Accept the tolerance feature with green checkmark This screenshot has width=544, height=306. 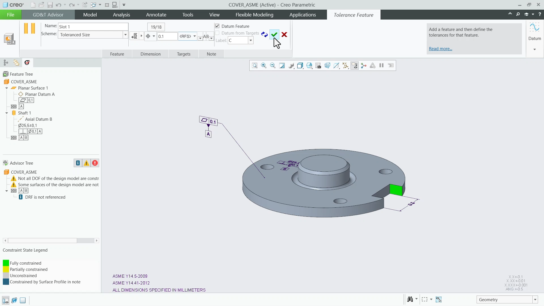274,35
